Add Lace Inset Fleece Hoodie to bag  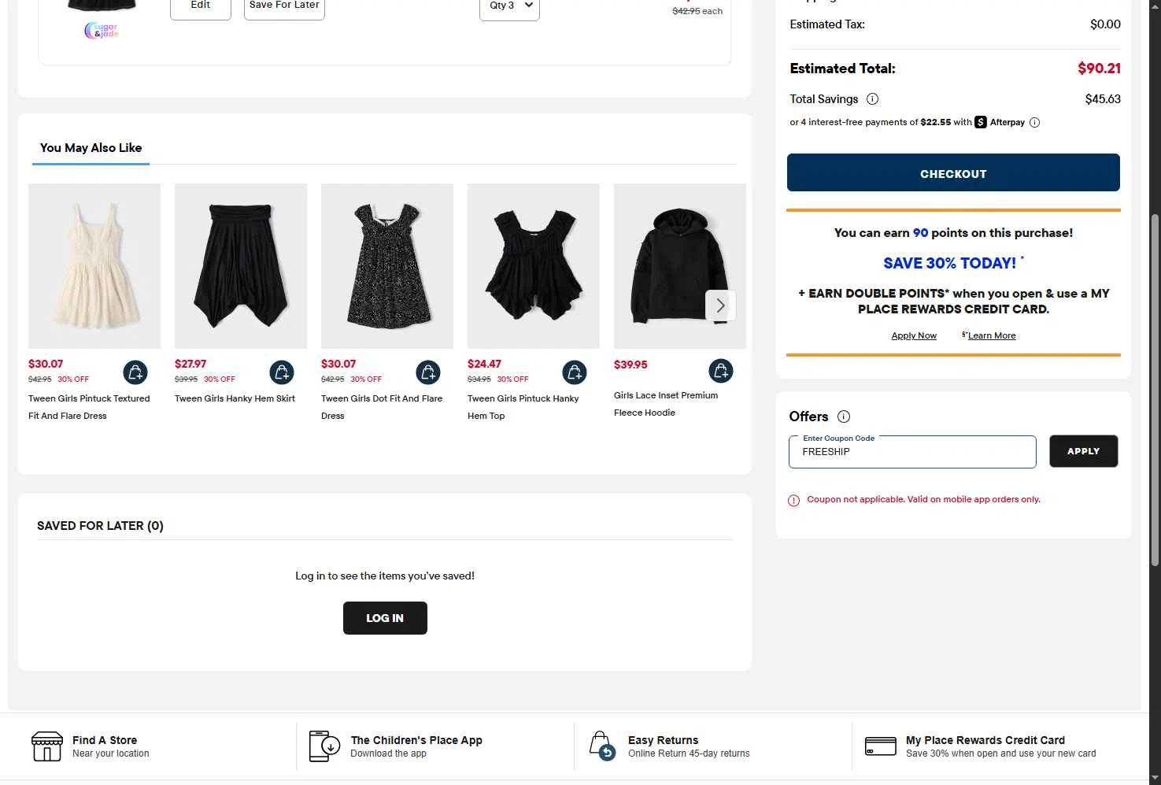pos(721,371)
